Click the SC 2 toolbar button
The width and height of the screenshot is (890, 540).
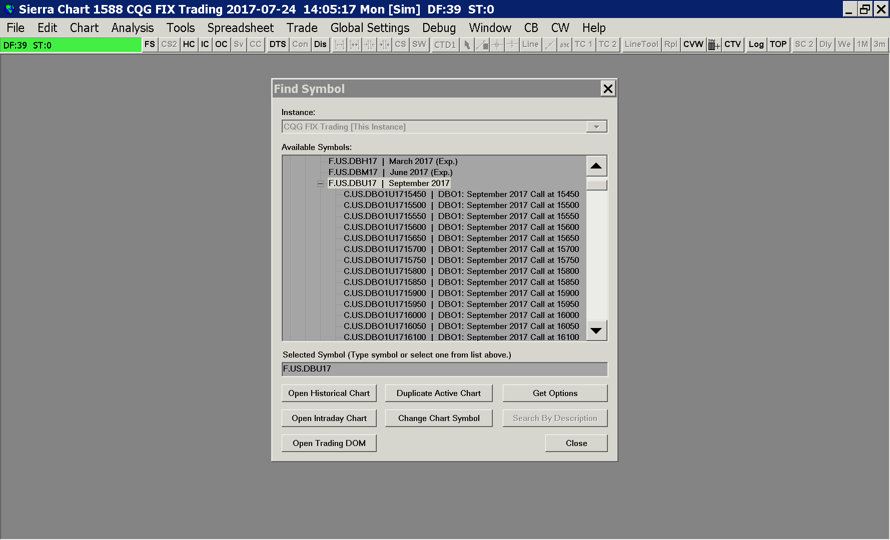click(804, 44)
